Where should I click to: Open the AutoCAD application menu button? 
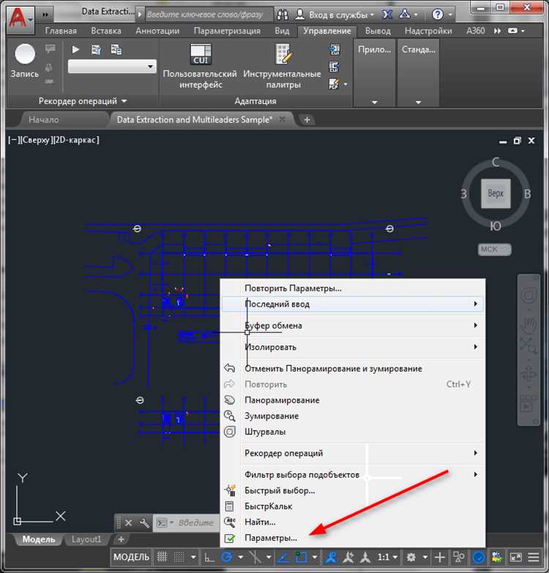[20, 19]
